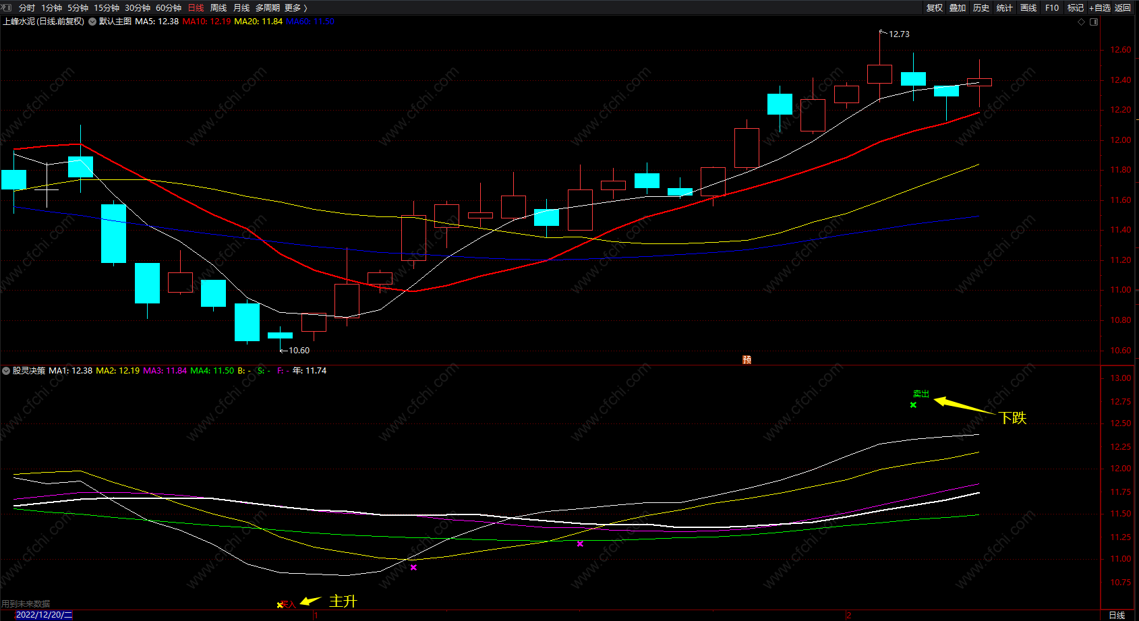Viewport: 1139px width, 621px height.
Task: Add stock via +自选 button
Action: pos(1099,8)
